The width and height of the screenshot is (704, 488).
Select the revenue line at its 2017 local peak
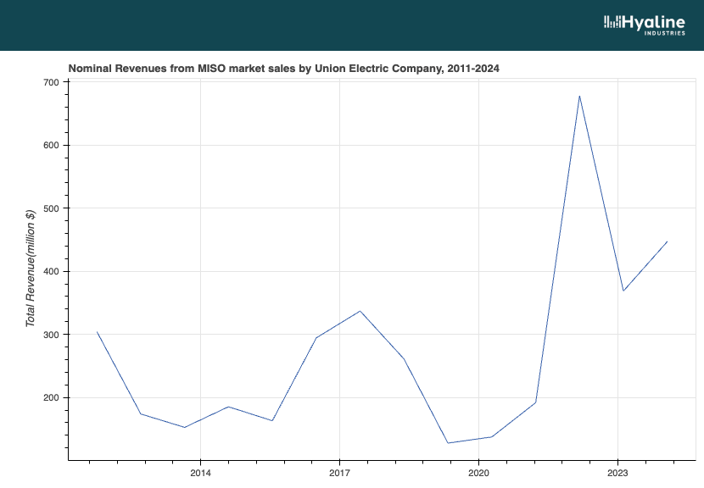(x=359, y=311)
